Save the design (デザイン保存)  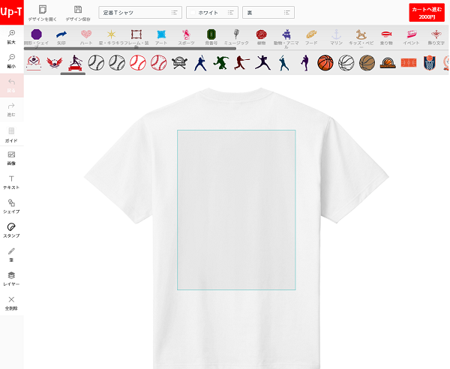point(78,13)
